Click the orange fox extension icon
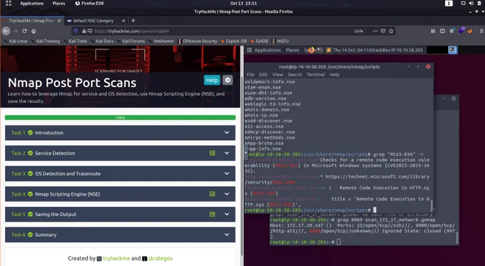Image resolution: width=485 pixels, height=266 pixels. point(470,31)
